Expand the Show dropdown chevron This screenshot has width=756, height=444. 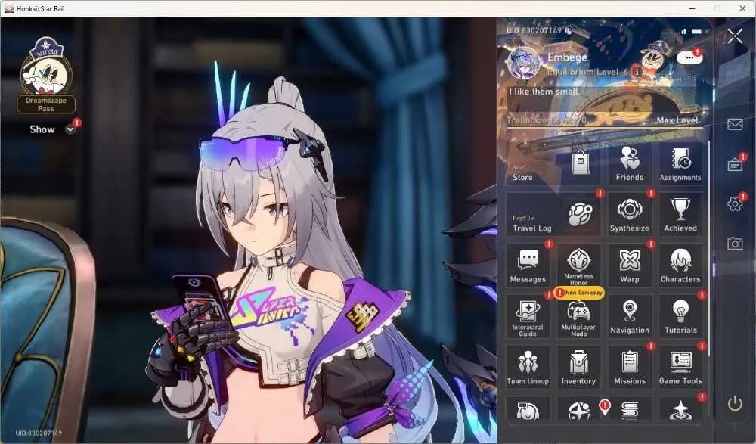pyautogui.click(x=70, y=129)
